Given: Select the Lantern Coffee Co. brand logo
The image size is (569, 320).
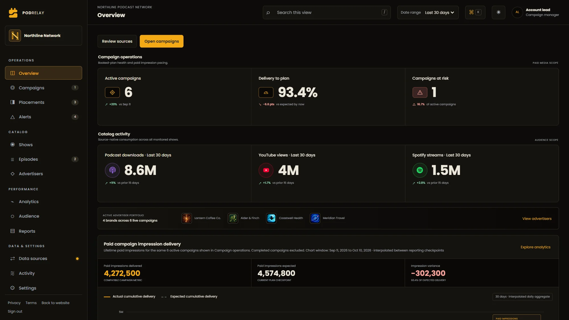Looking at the screenshot, I should [187, 218].
